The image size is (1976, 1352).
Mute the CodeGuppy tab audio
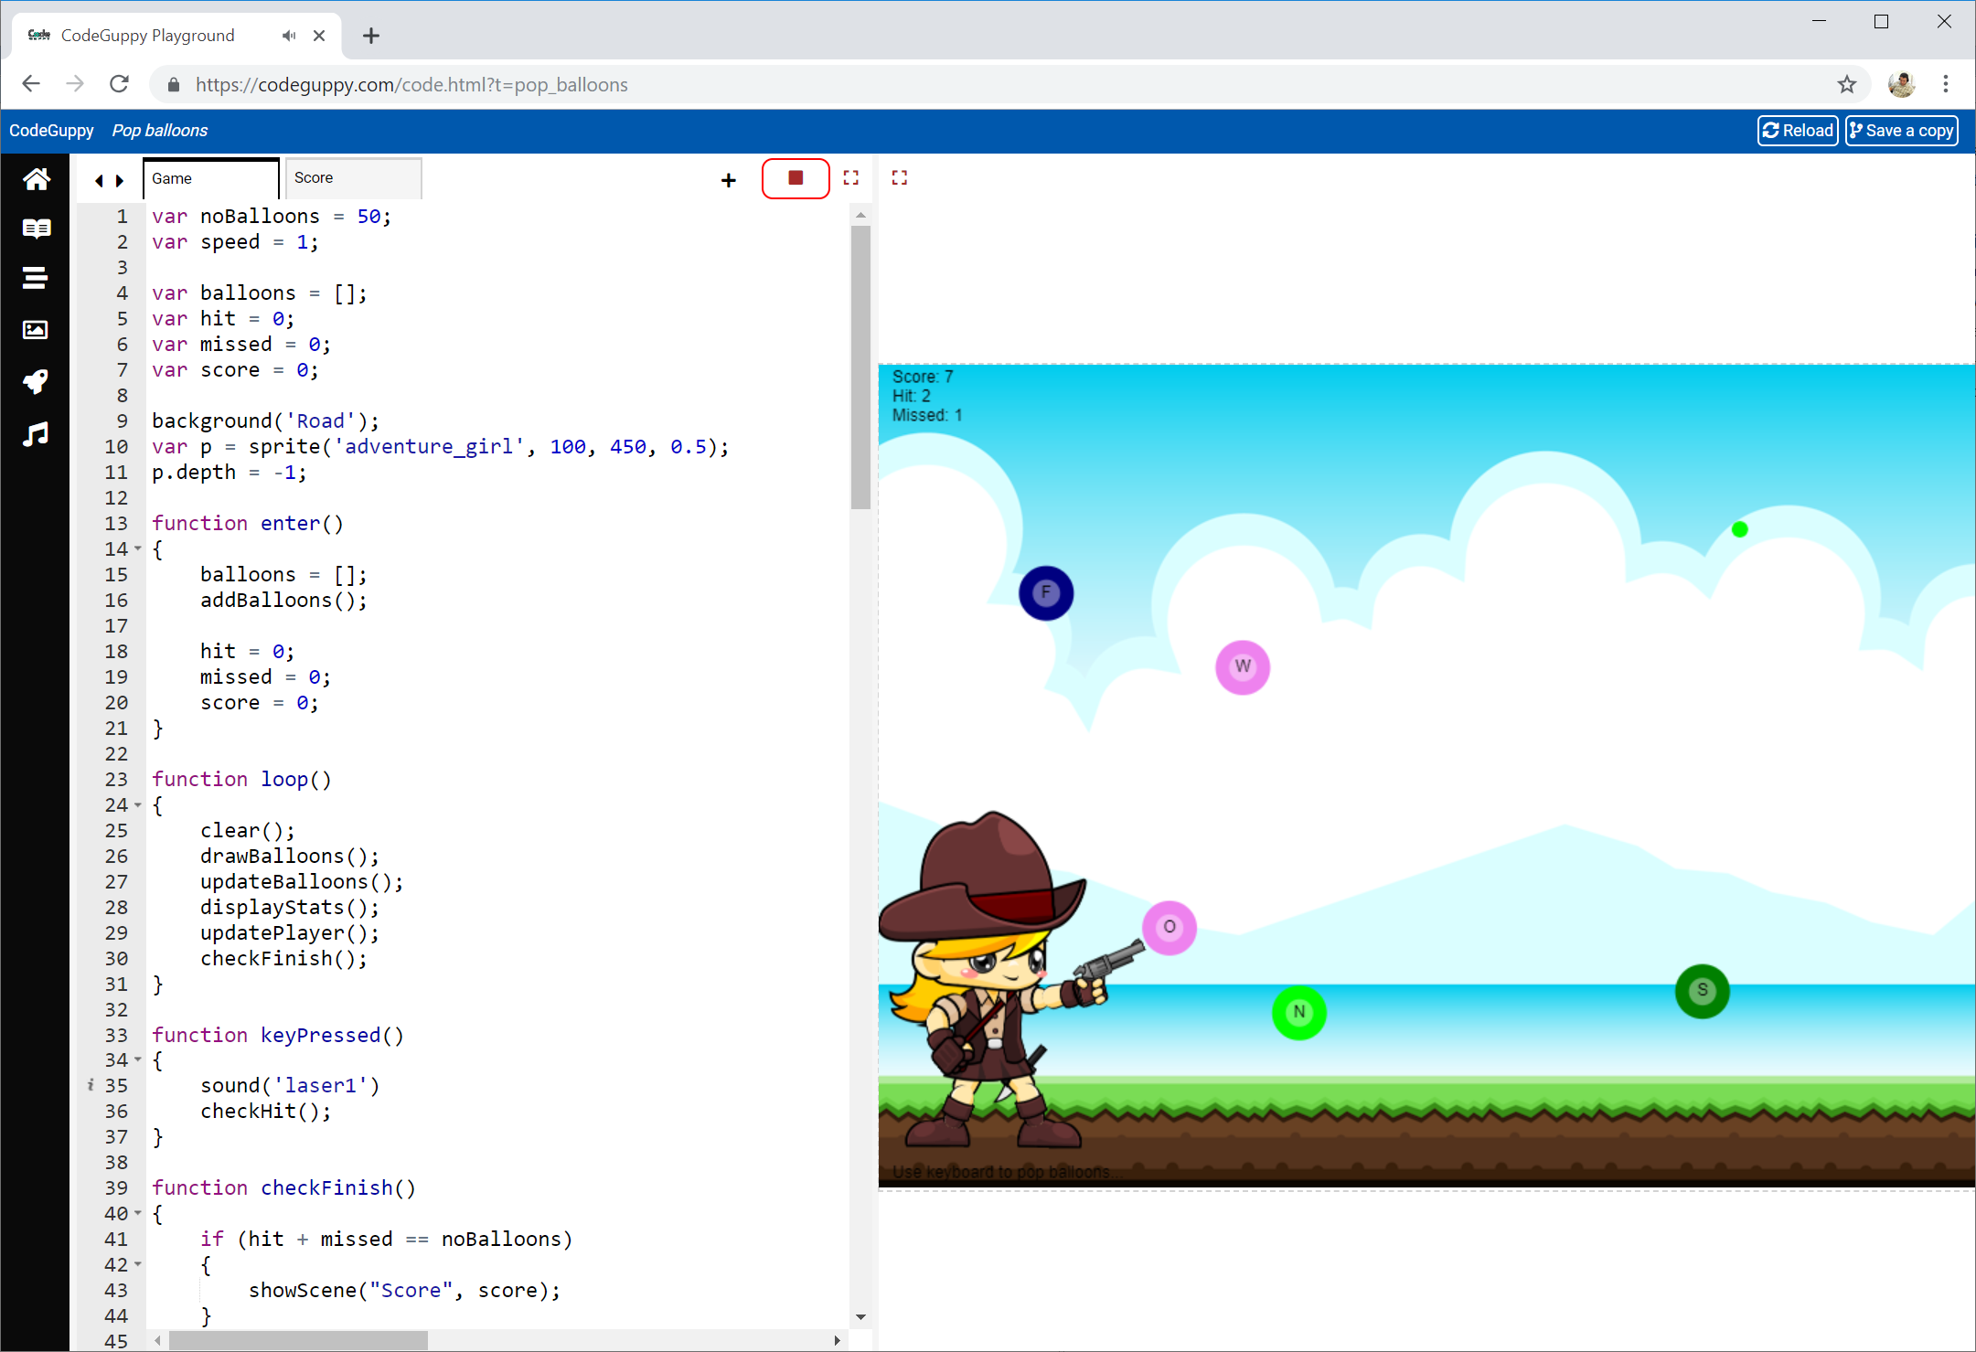pyautogui.click(x=289, y=36)
